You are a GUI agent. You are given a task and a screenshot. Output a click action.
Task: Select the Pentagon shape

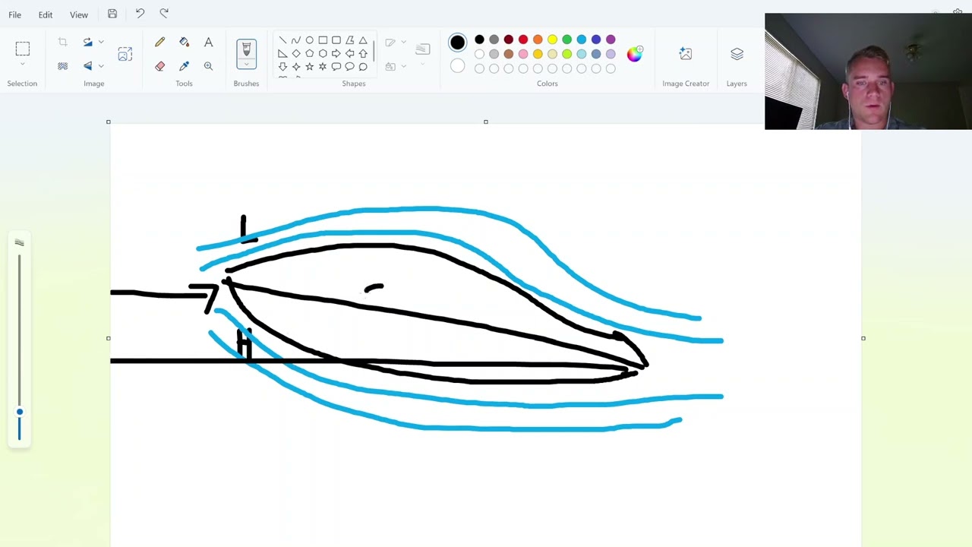click(309, 54)
